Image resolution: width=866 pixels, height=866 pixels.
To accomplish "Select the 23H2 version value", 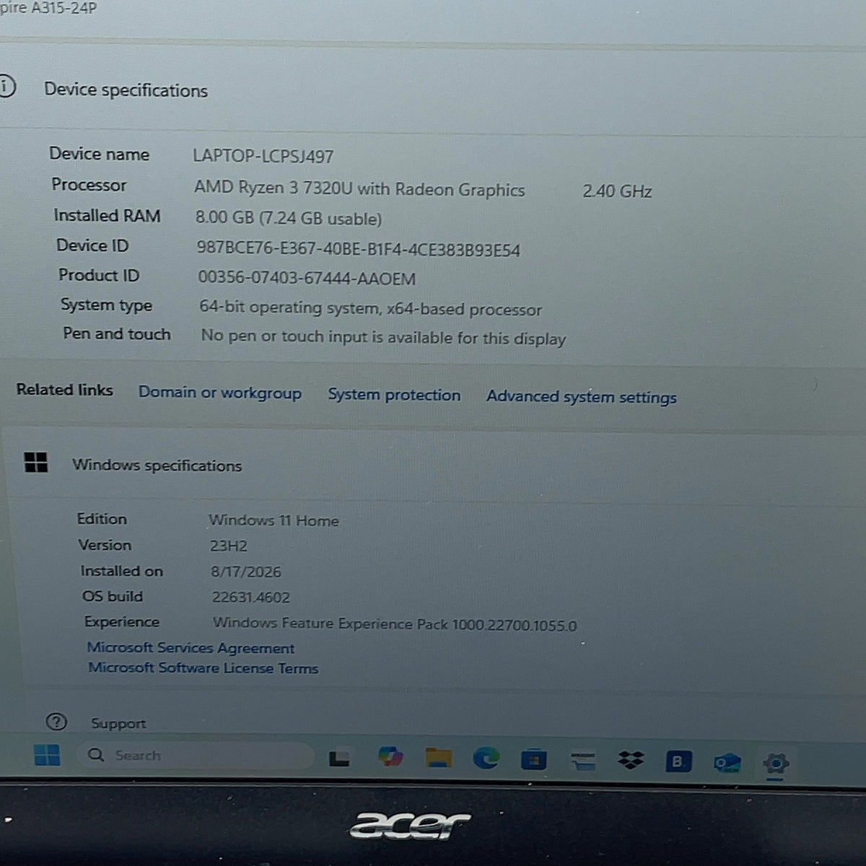I will [228, 546].
